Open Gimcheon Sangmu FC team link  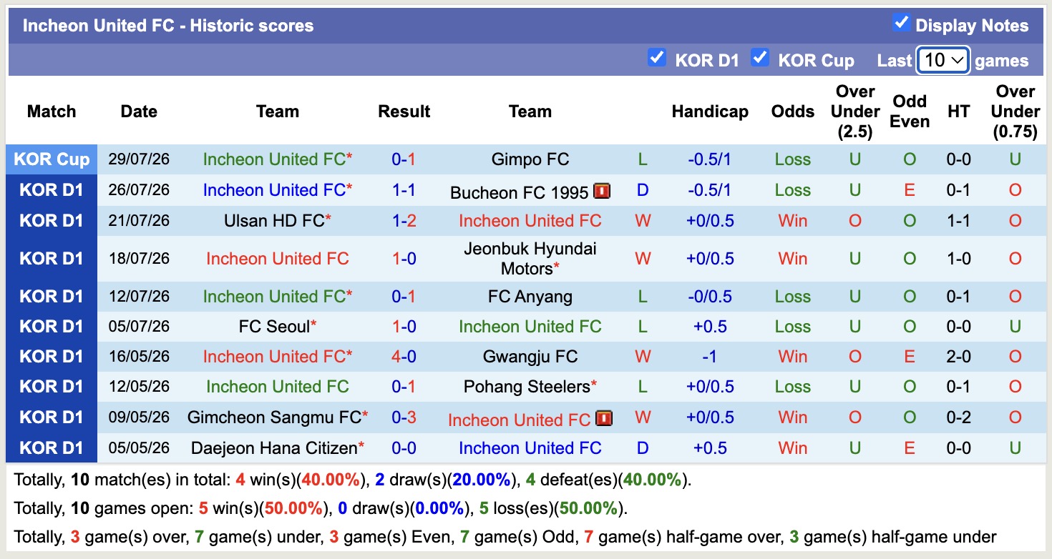tap(274, 417)
